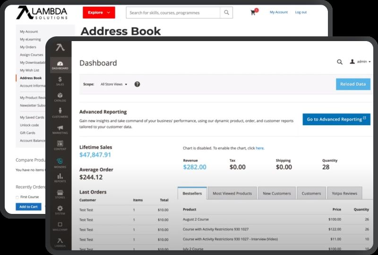Open the shopping cart icon
Screen dimensions: 378x255
(254, 13)
